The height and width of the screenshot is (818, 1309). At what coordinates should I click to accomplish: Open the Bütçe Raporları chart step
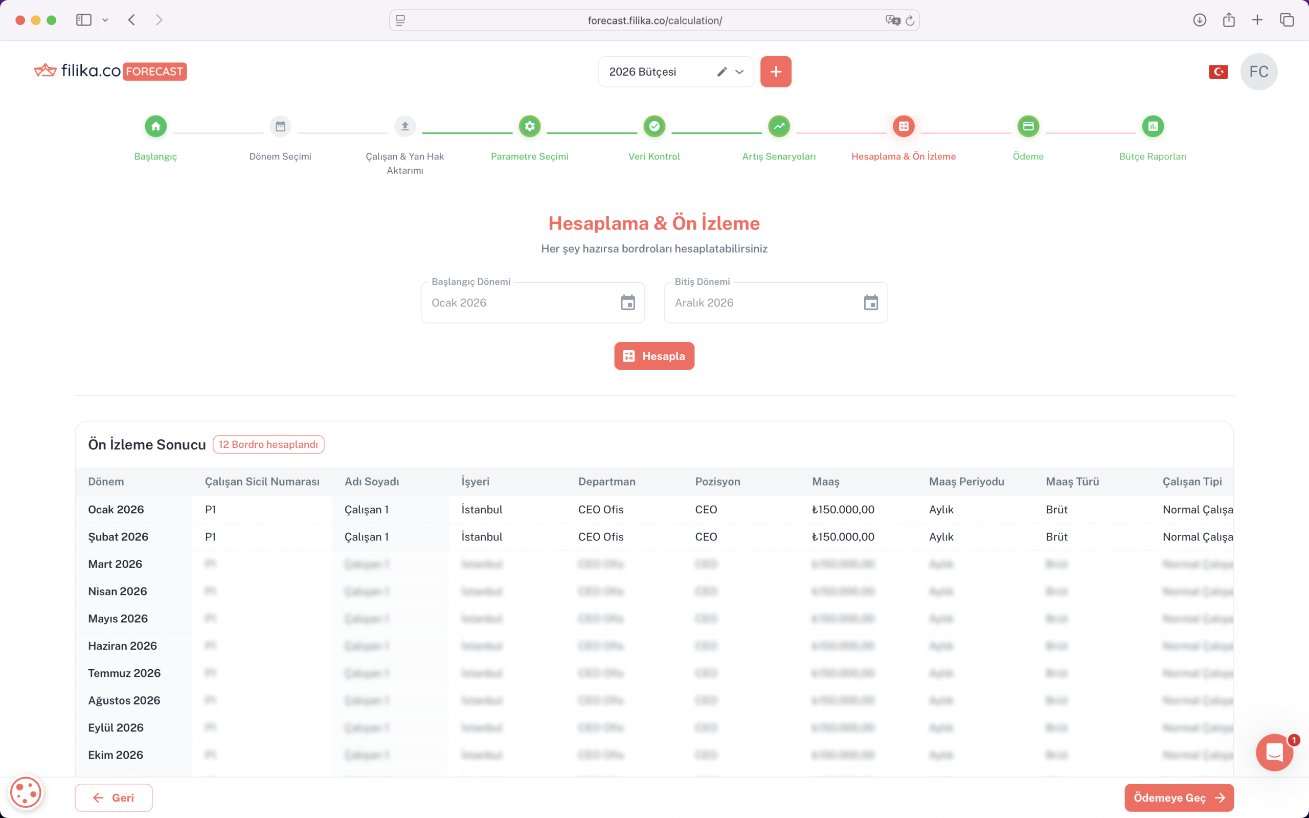1153,126
